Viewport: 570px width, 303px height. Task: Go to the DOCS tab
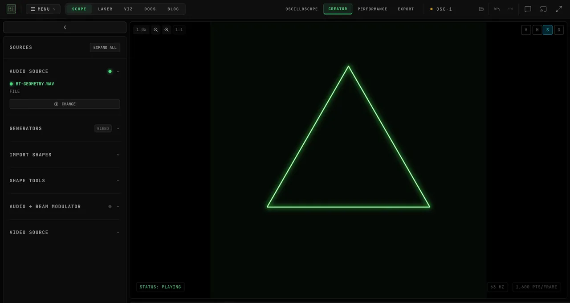point(150,9)
